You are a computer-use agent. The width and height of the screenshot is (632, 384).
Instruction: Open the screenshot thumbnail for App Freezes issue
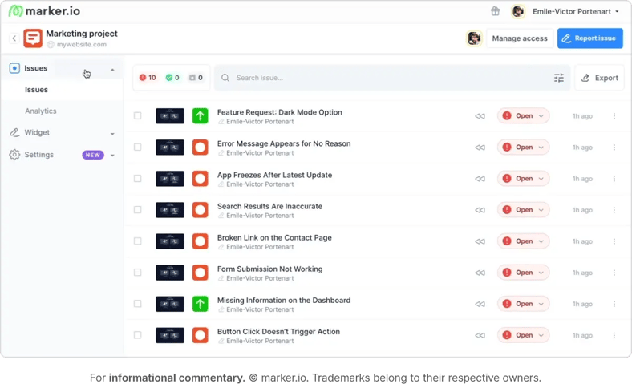(x=170, y=179)
